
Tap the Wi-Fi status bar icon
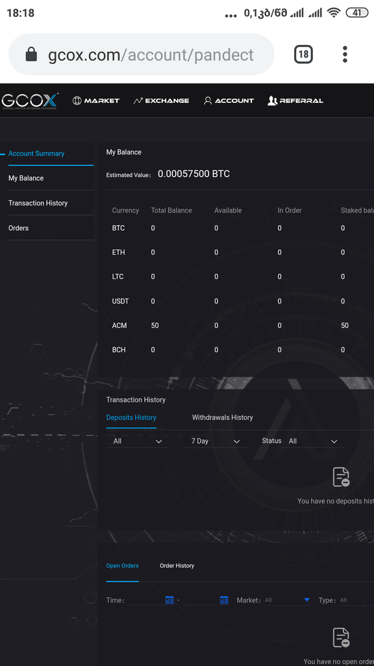pos(334,13)
